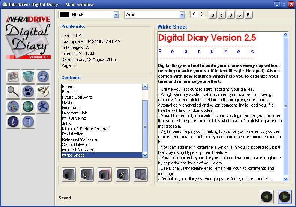This screenshot has height=207, width=296.
Task: Click the InfraDrive Digital Diary logo
Action: coord(28,38)
